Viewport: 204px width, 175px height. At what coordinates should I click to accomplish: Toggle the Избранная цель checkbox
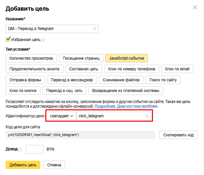8,39
